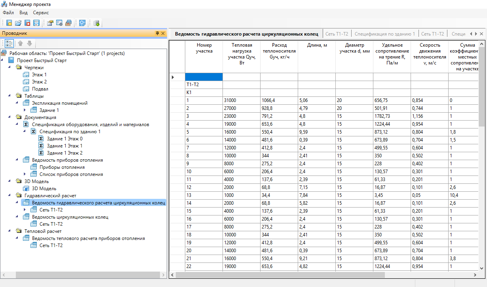Click the drawing icon beside Этаж 2
487x287 pixels.
click(26, 82)
